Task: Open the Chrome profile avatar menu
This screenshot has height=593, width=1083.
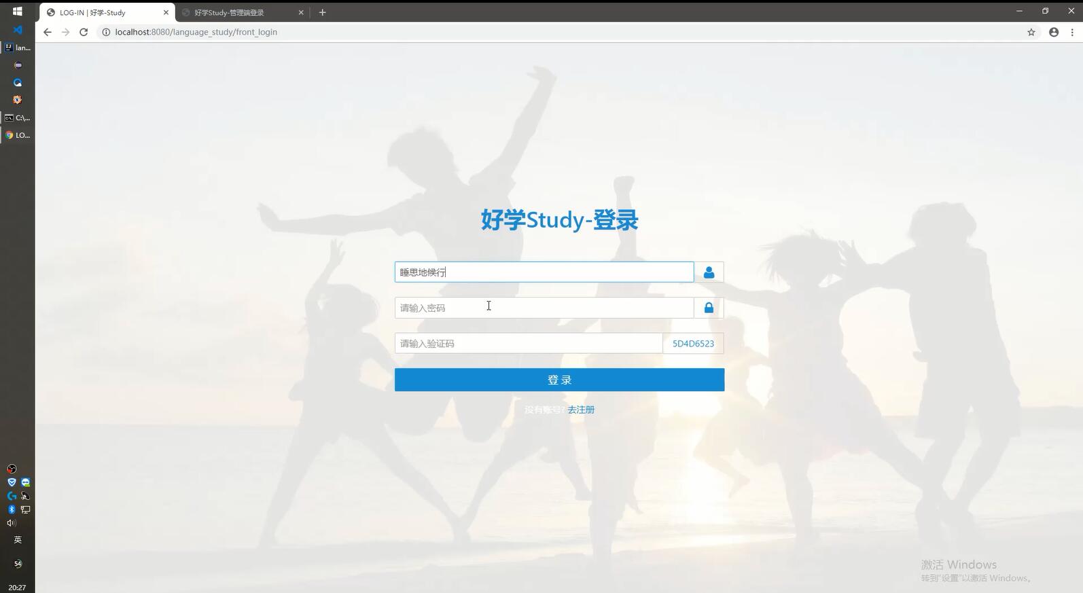Action: pyautogui.click(x=1054, y=32)
